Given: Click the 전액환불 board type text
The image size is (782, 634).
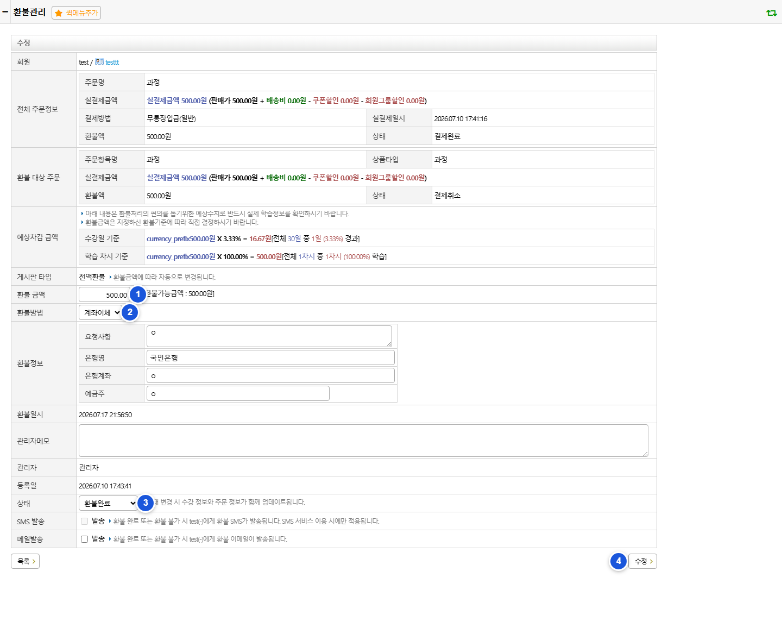Looking at the screenshot, I should click(x=92, y=277).
